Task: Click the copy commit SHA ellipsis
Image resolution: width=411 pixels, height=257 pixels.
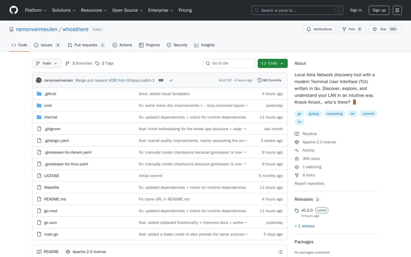Action: (161, 80)
